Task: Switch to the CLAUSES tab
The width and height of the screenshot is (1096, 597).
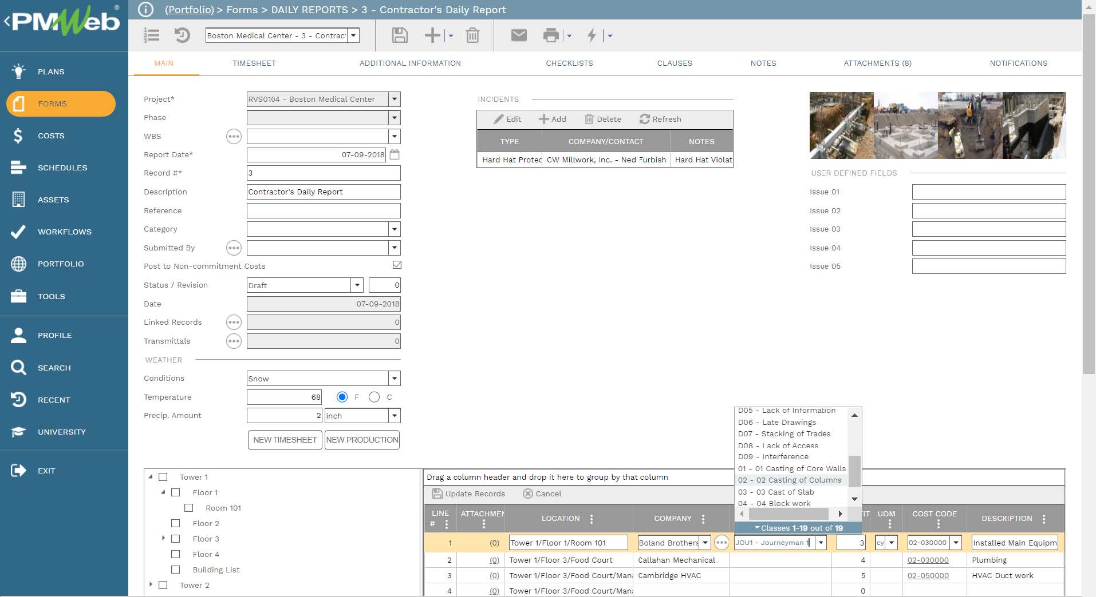Action: (675, 63)
